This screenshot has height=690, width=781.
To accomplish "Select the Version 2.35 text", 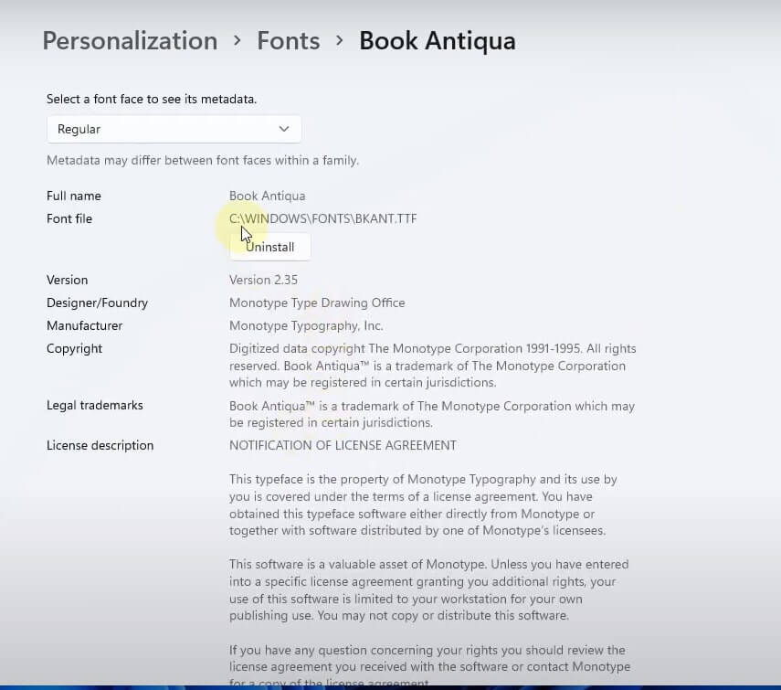I will click(263, 280).
